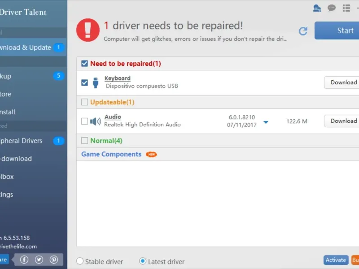Viewport: 359px width, 269px height.
Task: Check the Normal group checkbox
Action: 84,140
